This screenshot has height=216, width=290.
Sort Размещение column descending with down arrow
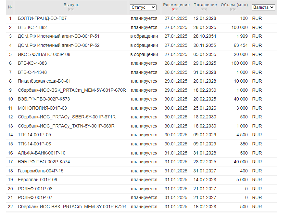[x=177, y=10]
